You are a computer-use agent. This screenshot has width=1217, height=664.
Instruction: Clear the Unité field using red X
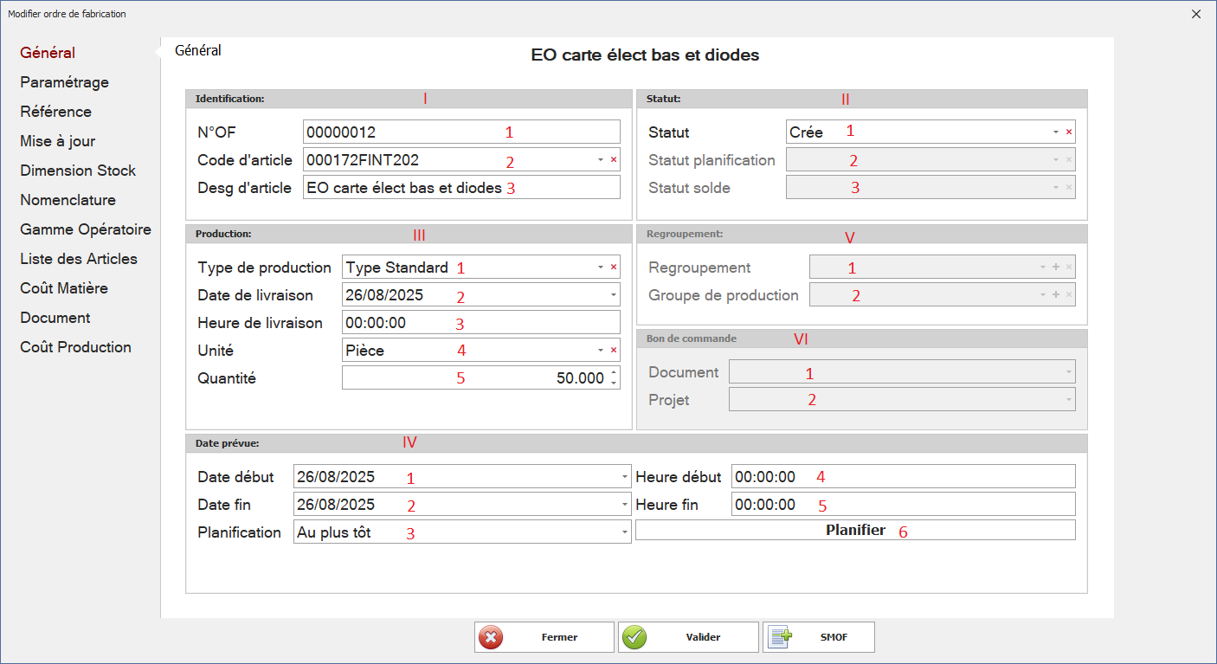point(614,351)
